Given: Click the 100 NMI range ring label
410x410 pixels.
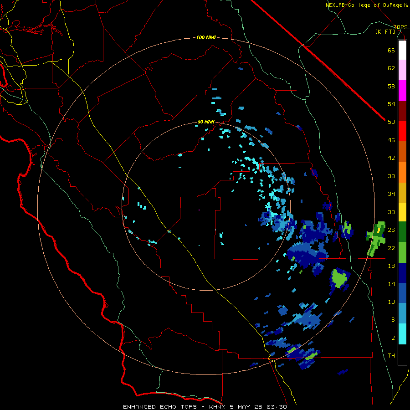Looking at the screenshot, I should (206, 37).
